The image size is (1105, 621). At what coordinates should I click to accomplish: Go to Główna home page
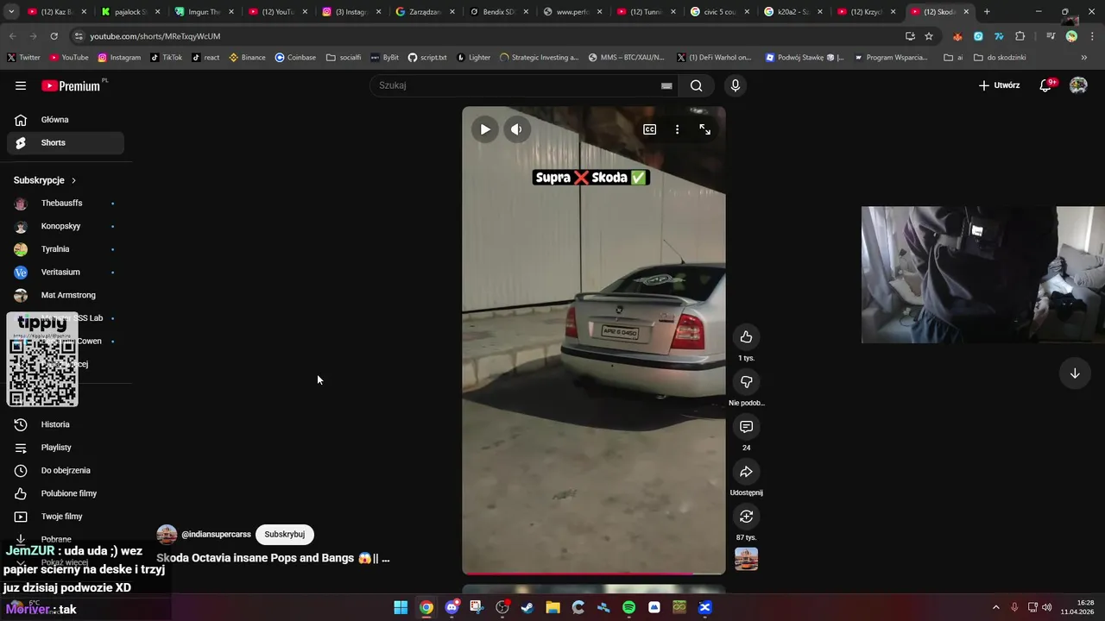(x=66, y=120)
